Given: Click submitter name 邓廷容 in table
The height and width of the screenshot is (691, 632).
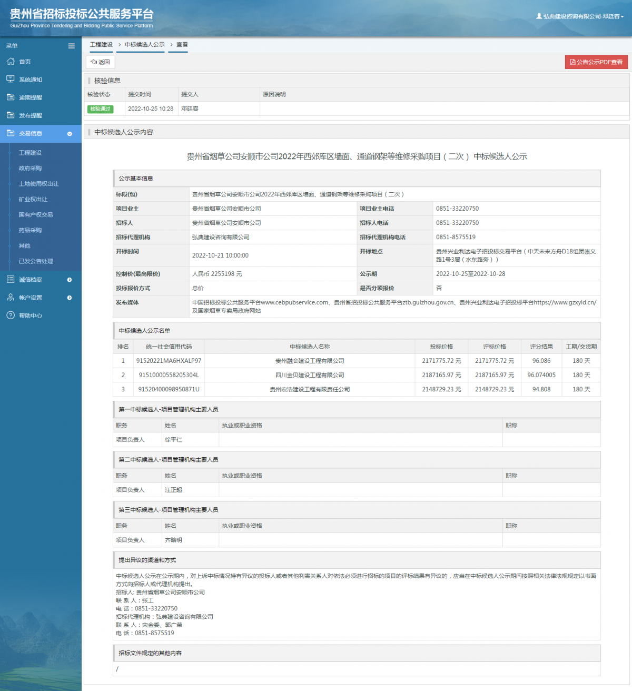Looking at the screenshot, I should pyautogui.click(x=190, y=108).
